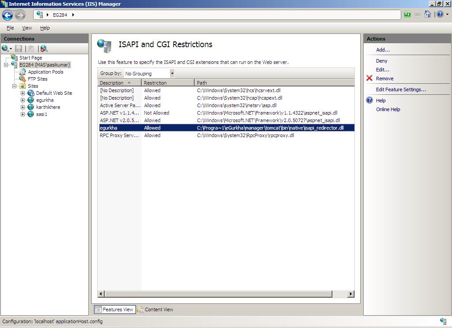Open Application Pools in the tree
The height and width of the screenshot is (328, 452).
45,72
